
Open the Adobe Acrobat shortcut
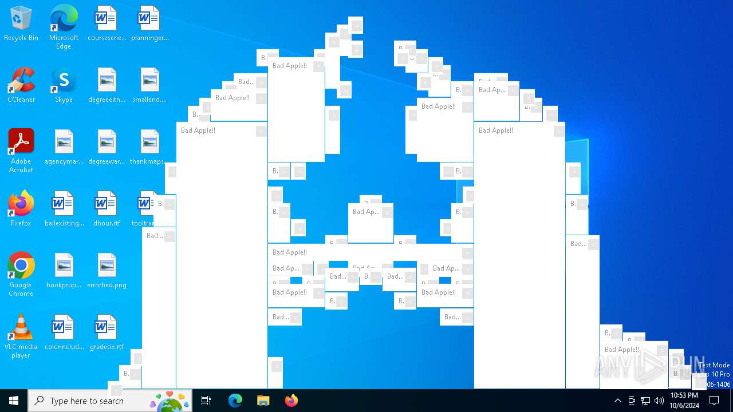point(21,150)
